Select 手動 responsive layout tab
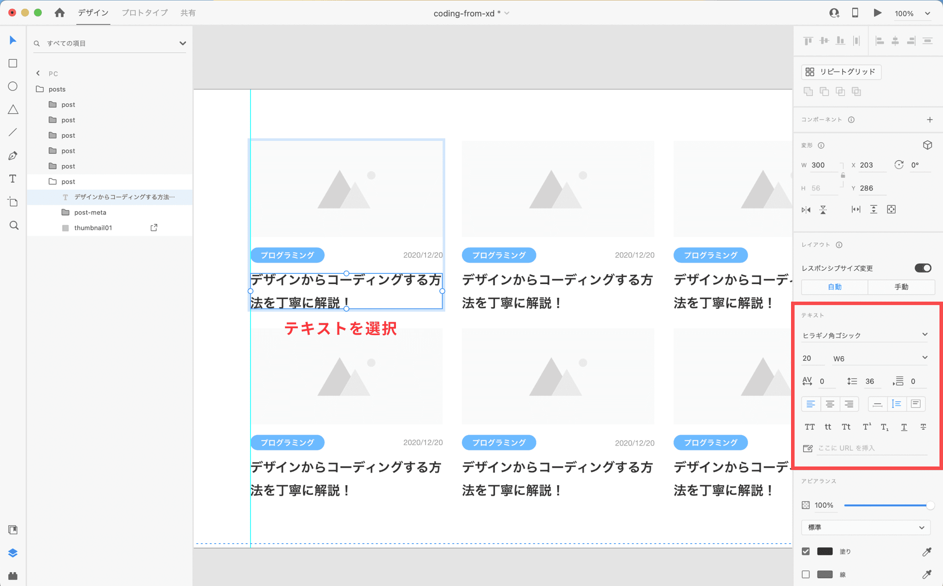 [901, 287]
